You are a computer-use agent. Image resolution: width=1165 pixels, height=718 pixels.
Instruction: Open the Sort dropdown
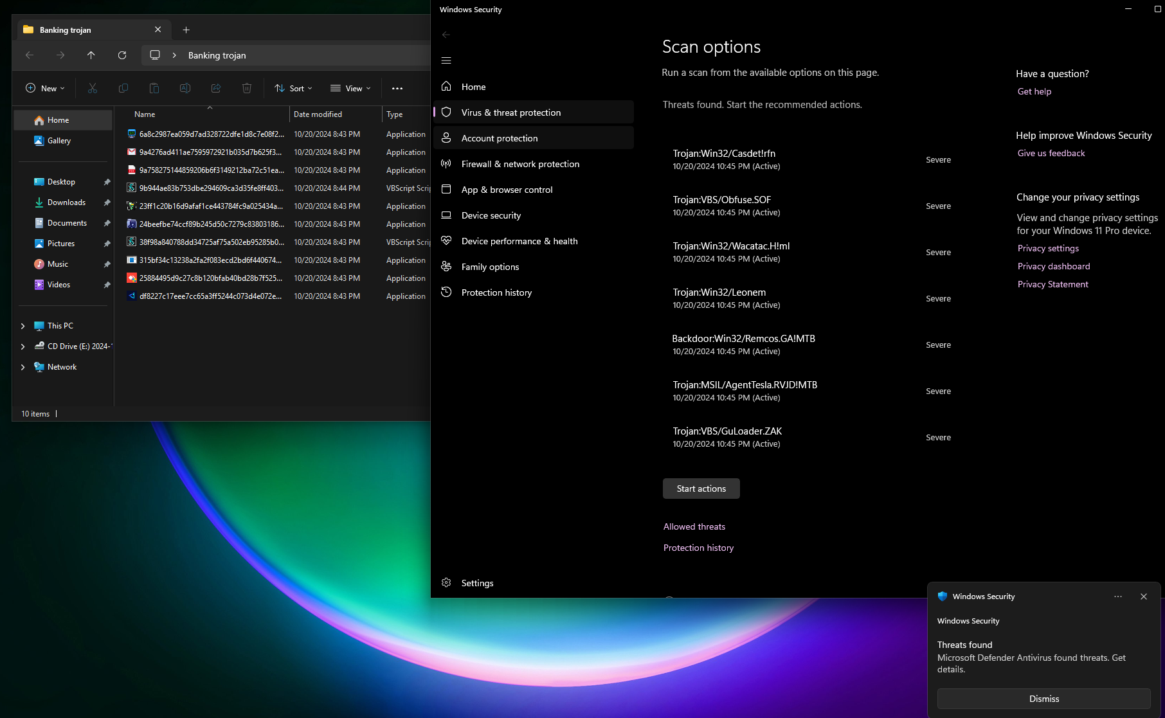(293, 88)
